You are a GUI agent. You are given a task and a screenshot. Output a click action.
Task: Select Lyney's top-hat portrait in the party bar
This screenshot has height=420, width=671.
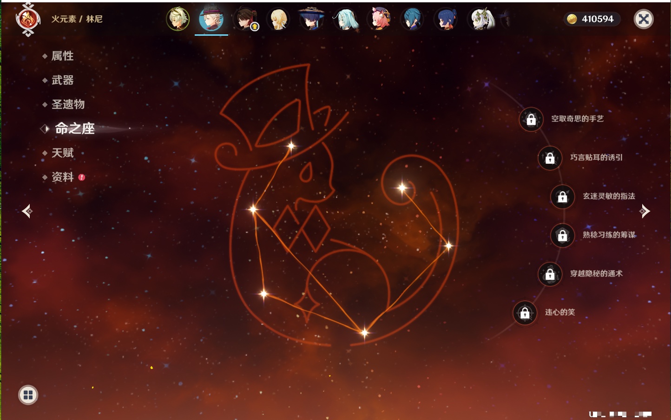pyautogui.click(x=211, y=19)
